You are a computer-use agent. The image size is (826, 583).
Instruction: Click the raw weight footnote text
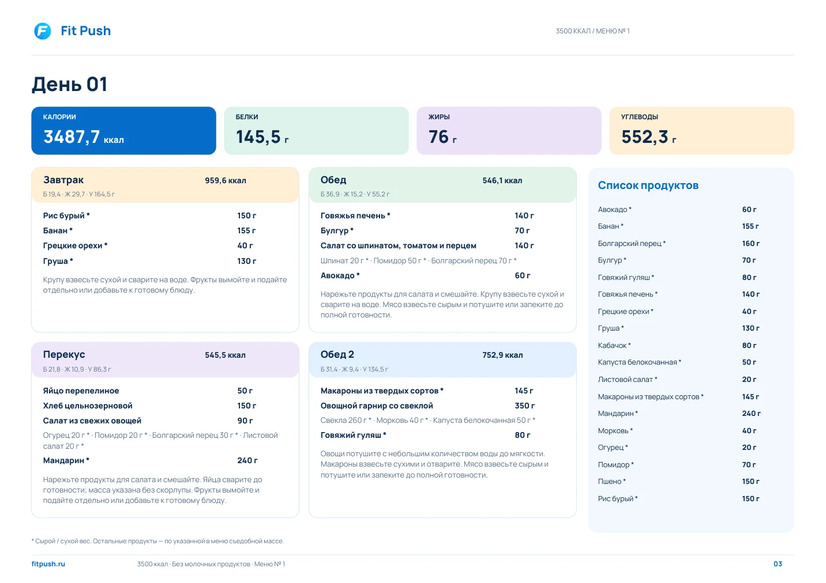pos(157,541)
